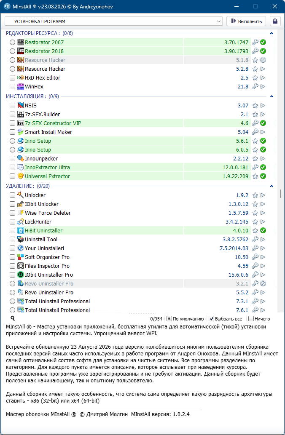Open the УСТАНОВКА ПРОГРАММ dropdown
The image size is (285, 435).
(x=113, y=21)
